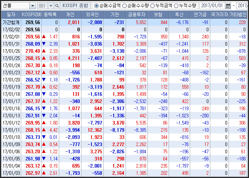This screenshot has height=178, width=249.
Task: Click the 연기금 value -280
Action: click(x=205, y=116)
